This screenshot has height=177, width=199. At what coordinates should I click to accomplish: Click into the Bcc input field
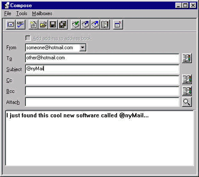[x=102, y=91]
